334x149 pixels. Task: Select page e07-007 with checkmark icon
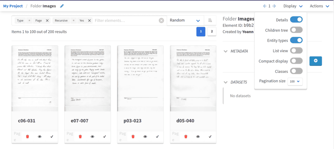point(104,136)
